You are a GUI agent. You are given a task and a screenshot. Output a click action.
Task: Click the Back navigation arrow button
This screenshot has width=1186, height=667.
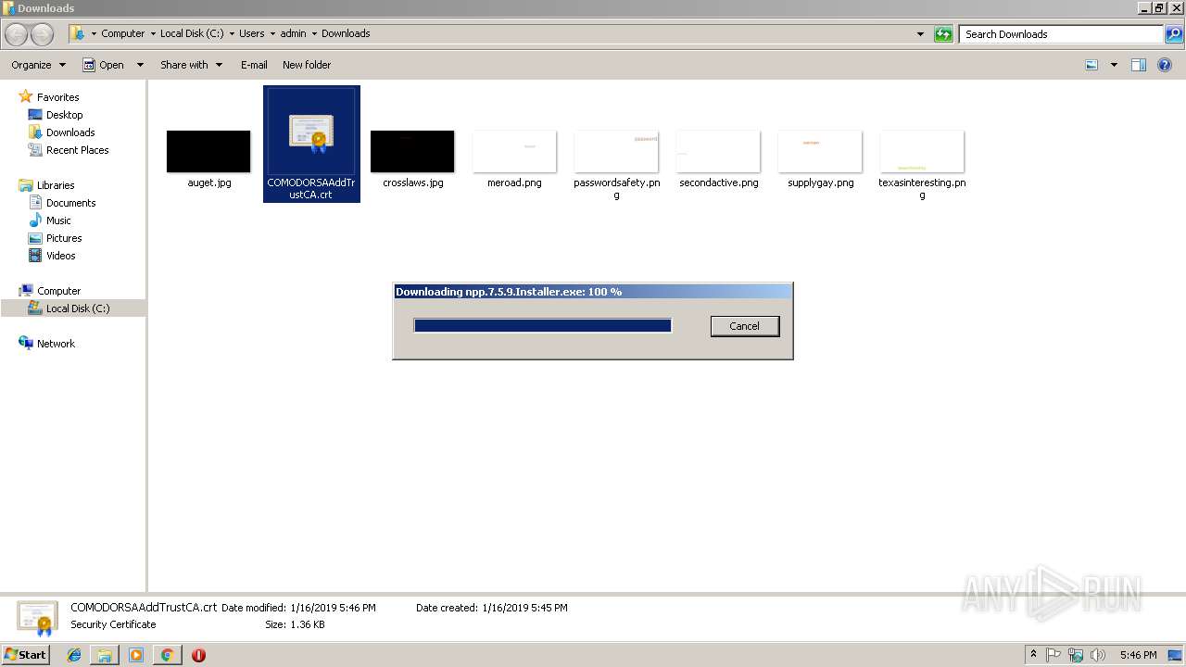[x=17, y=34]
